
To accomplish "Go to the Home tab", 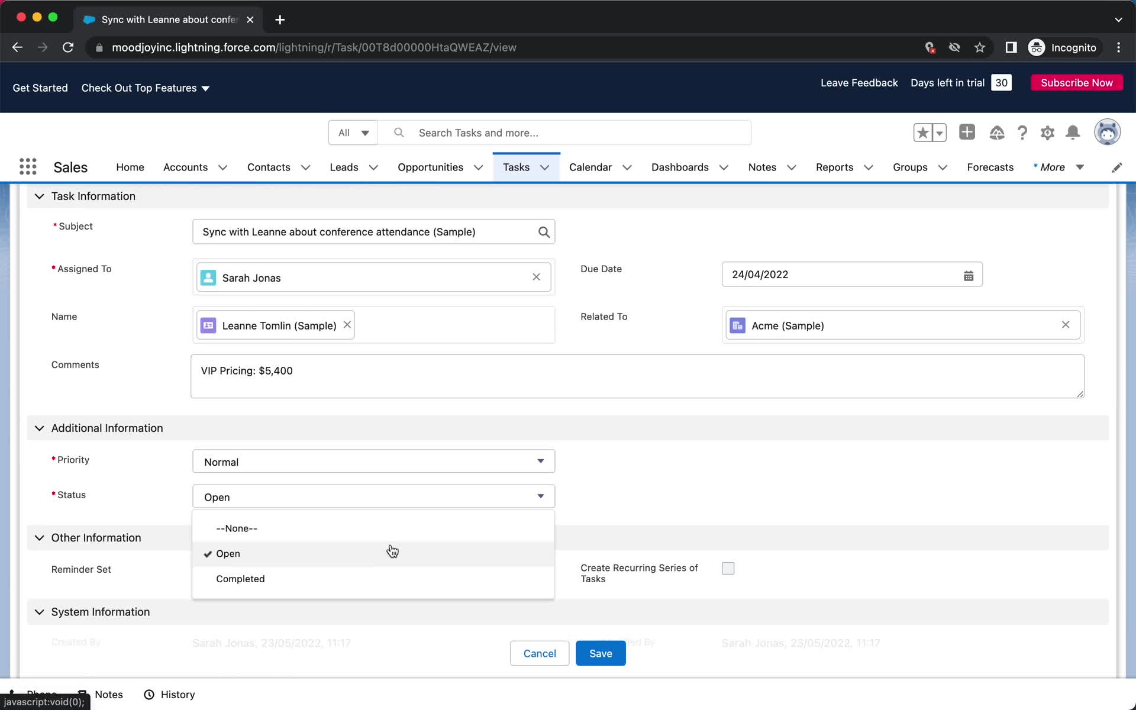I will pyautogui.click(x=130, y=167).
